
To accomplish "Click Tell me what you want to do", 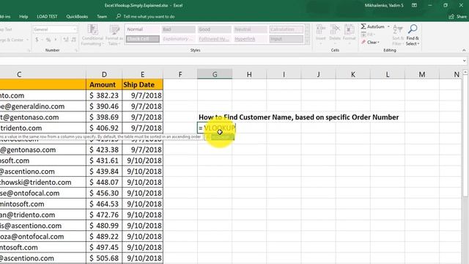I will coord(149,16).
